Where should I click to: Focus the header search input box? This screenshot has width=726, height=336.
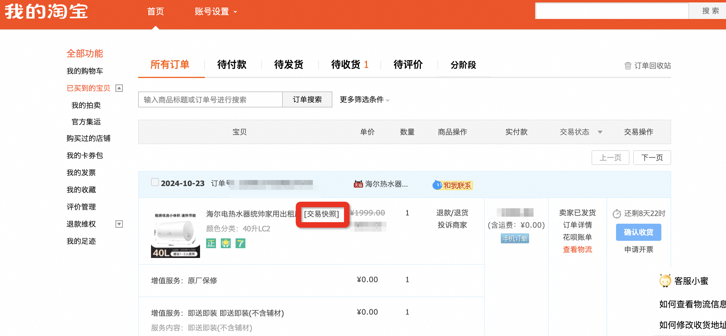[x=612, y=11]
